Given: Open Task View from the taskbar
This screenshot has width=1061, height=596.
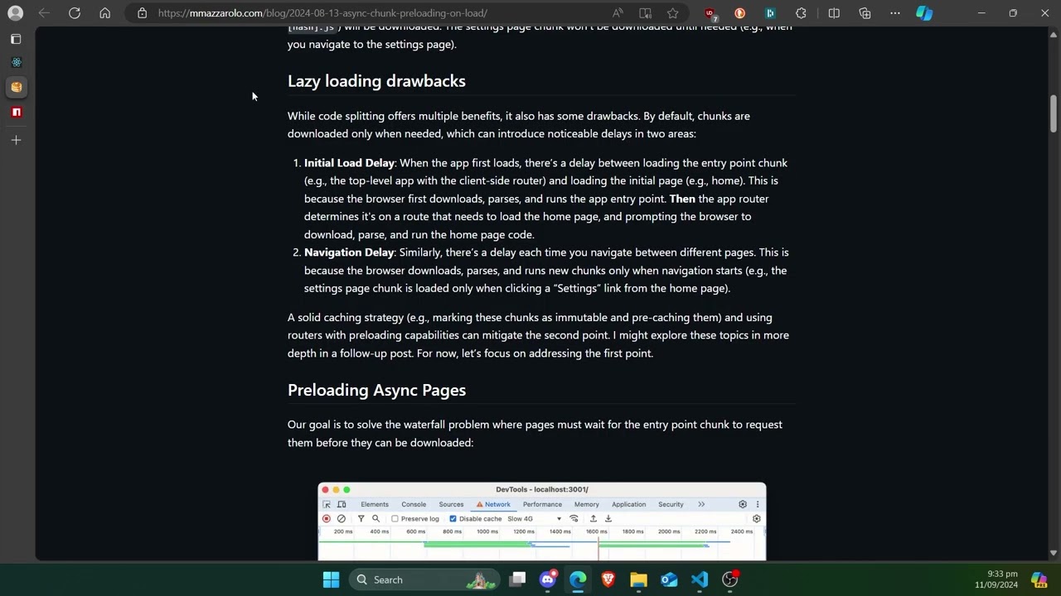Looking at the screenshot, I should 517,579.
